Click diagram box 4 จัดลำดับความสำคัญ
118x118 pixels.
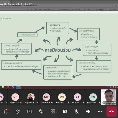point(94,66)
